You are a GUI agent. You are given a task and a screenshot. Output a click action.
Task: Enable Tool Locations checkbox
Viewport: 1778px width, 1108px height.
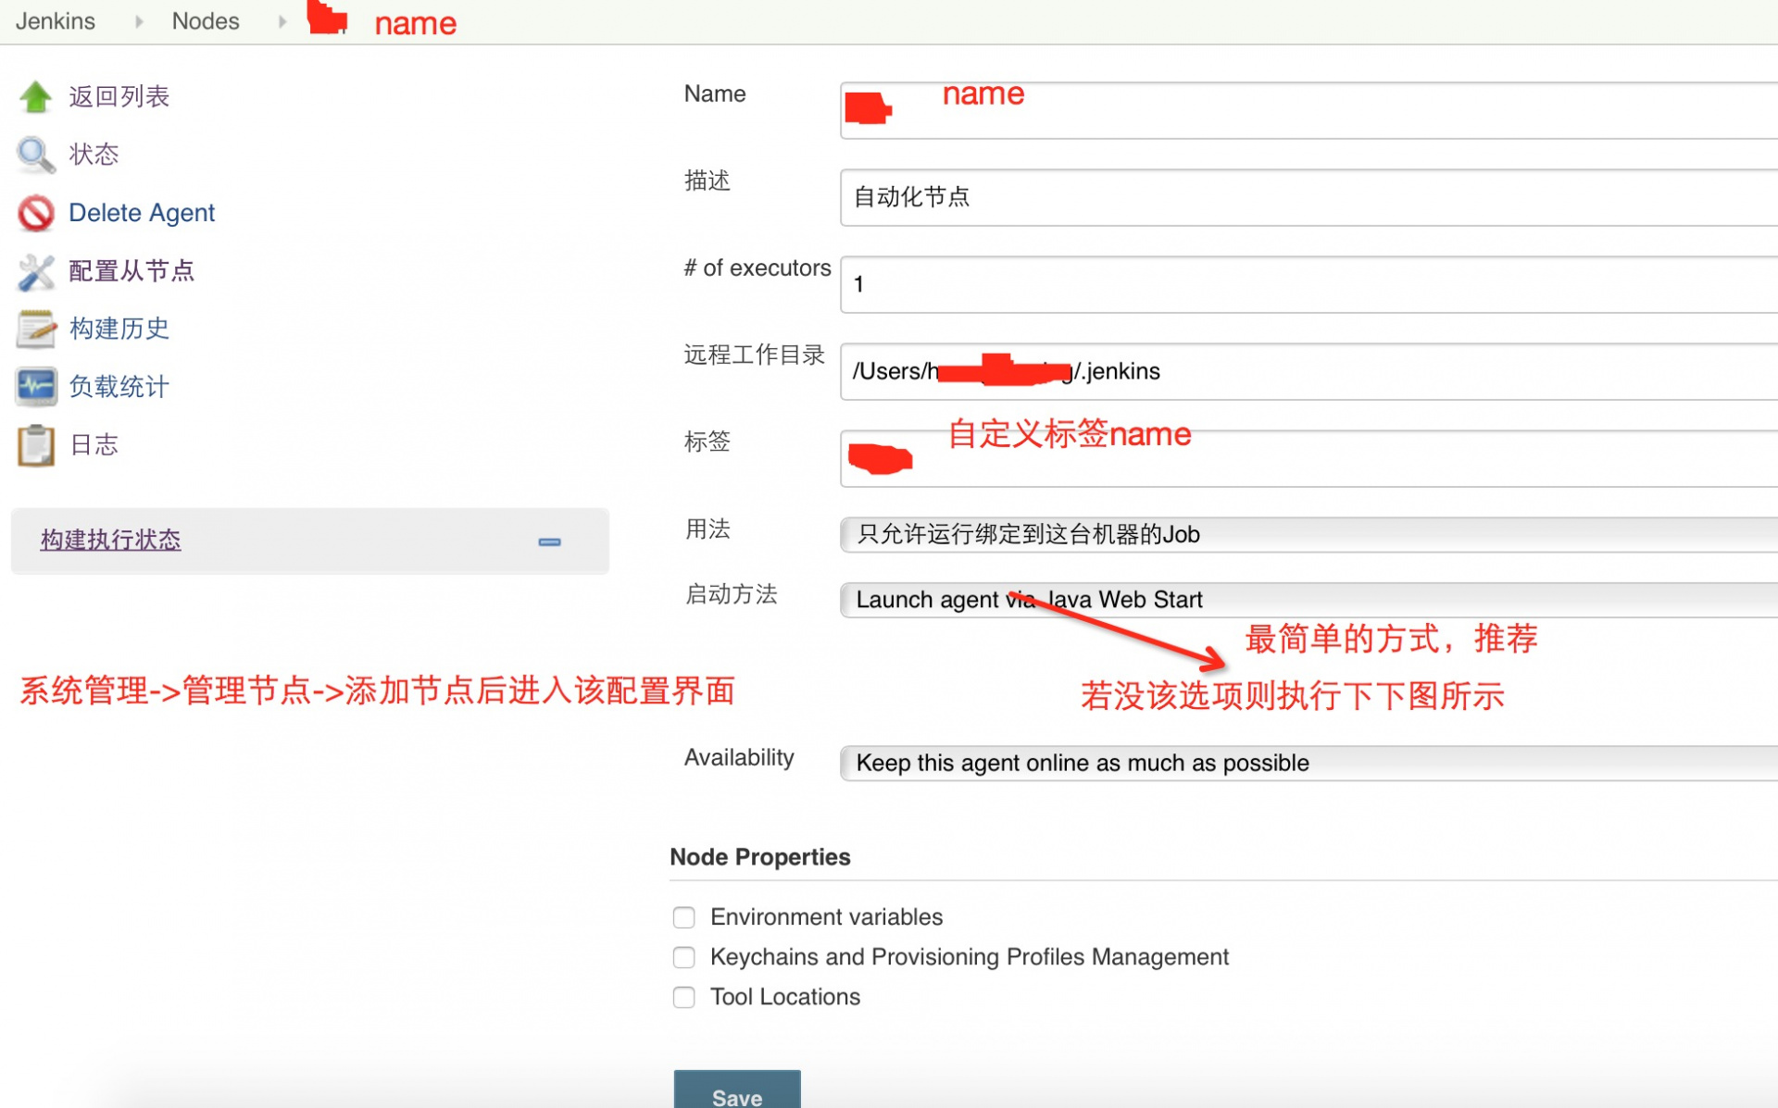pos(683,997)
